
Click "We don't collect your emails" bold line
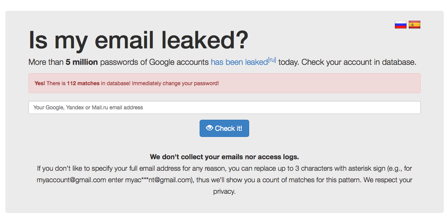pyautogui.click(x=224, y=157)
